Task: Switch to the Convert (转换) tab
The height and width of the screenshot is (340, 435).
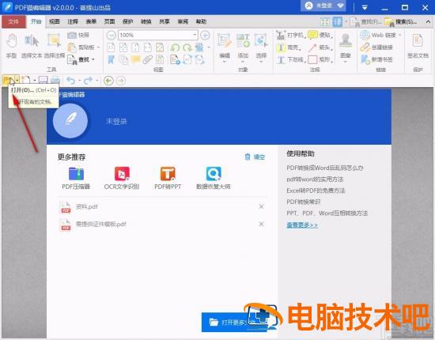Action: point(146,21)
